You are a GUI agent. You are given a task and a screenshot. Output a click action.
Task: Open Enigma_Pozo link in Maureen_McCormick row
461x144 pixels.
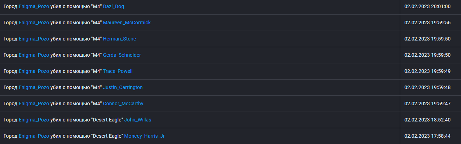click(34, 23)
